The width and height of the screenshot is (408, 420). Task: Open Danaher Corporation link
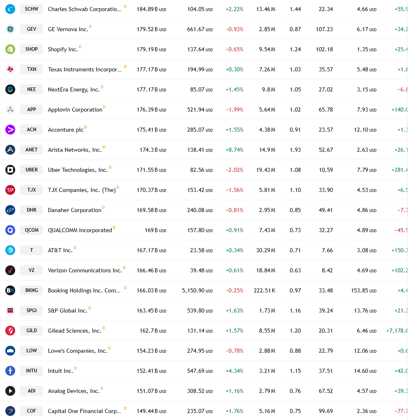coord(75,210)
